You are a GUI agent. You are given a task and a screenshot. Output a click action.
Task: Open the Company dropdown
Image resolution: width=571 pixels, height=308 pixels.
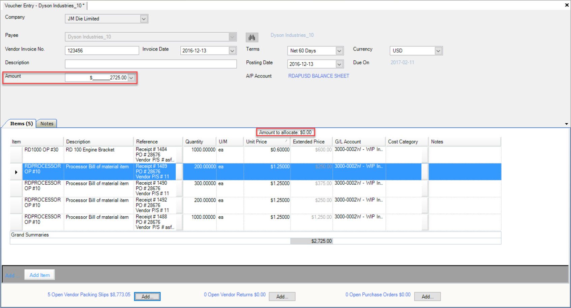(x=144, y=19)
